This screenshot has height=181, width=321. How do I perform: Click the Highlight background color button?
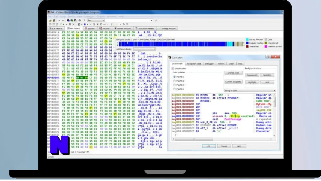click(x=252, y=82)
